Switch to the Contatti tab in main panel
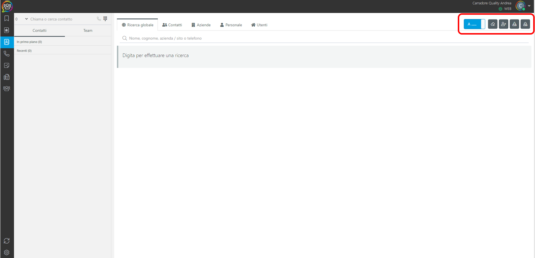 (172, 25)
